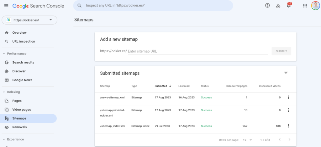Open the Help question mark icon
This screenshot has height=147, width=321.
coord(267,6)
